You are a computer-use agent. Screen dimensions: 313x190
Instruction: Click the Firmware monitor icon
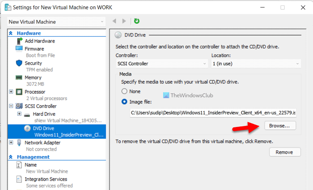(19, 49)
